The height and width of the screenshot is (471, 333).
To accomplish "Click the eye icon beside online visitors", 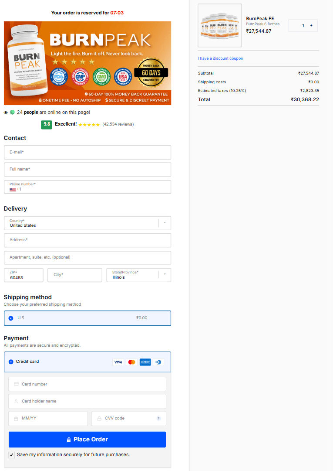I will point(6,113).
